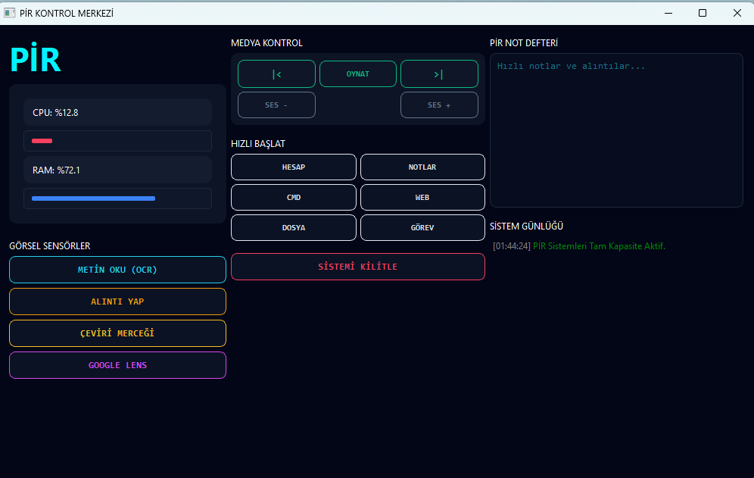Open the browser with WEB button
Screen dimensions: 754x478
pos(422,198)
